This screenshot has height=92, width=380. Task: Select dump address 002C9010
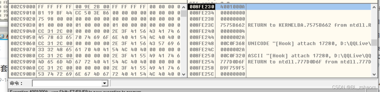pyautogui.click(x=23, y=13)
